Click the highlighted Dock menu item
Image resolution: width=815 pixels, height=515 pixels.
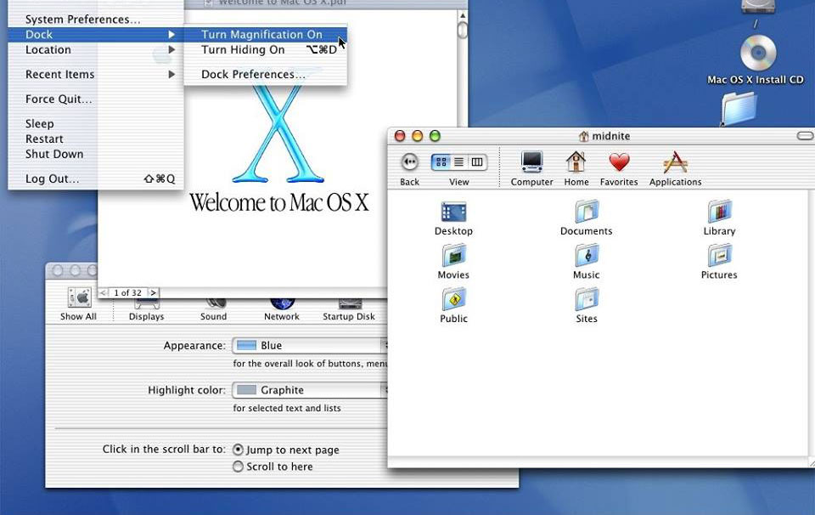pyautogui.click(x=96, y=34)
